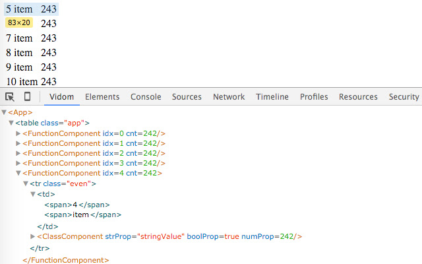422x264 pixels.
Task: Switch to the Sources tab
Action: [187, 97]
